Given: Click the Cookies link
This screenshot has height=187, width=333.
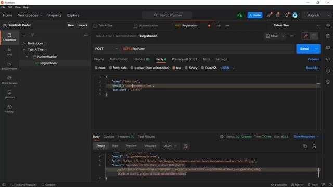Looking at the screenshot, I should click(313, 59).
